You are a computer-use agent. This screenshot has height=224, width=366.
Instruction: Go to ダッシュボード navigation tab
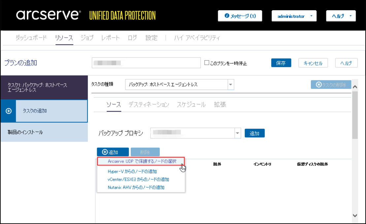pos(31,38)
